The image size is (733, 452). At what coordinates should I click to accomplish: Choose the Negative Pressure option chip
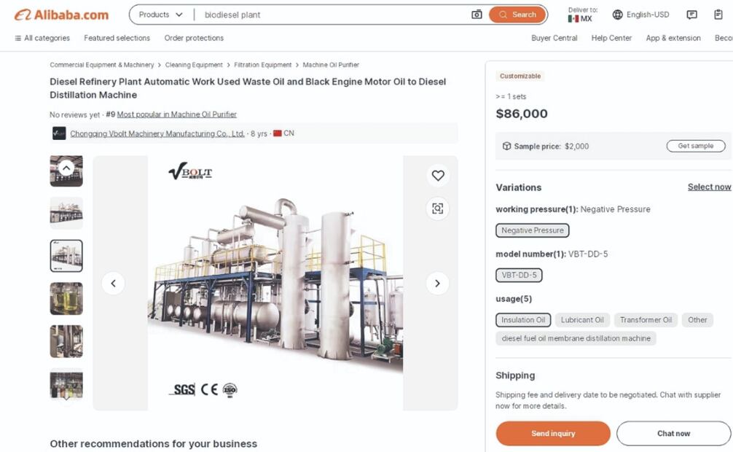pos(533,230)
